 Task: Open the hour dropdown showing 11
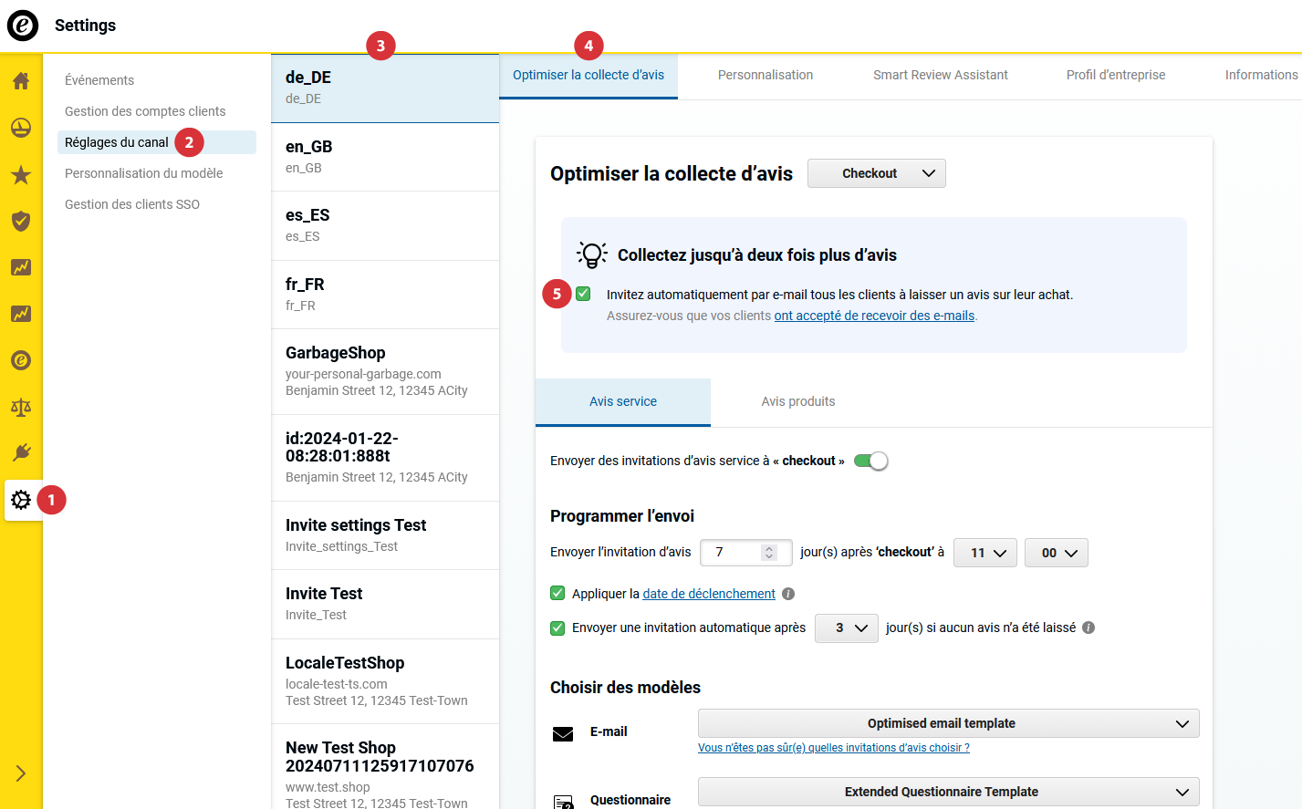pos(984,553)
